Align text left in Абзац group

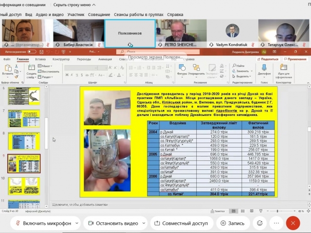(x=131, y=75)
